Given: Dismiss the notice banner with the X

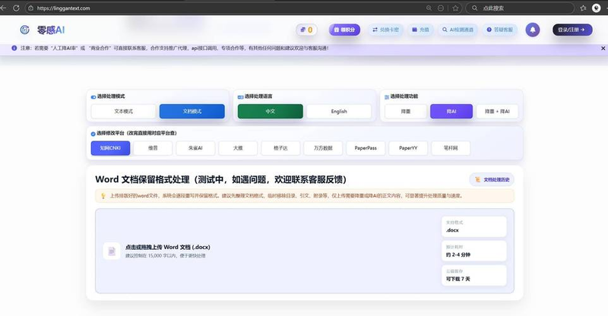Looking at the screenshot, I should coord(603,49).
